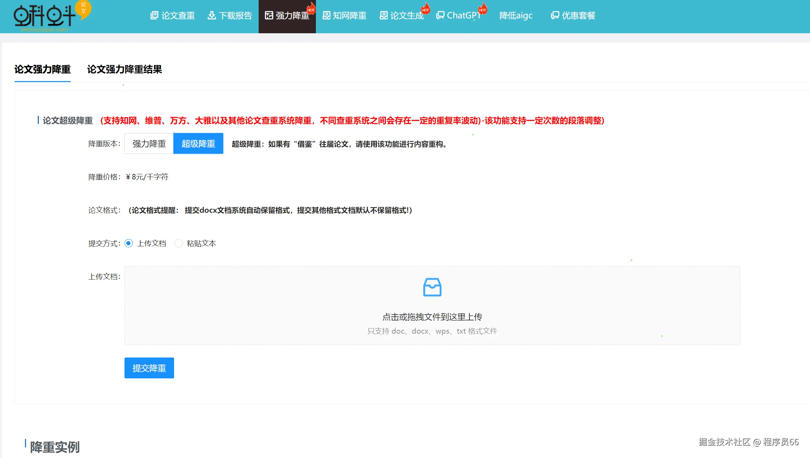
Task: Select the 上传文档 radio option
Action: [x=129, y=243]
